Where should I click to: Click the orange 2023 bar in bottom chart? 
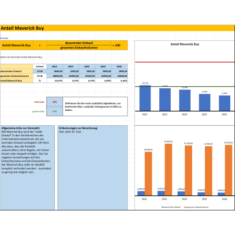(x=169, y=169)
